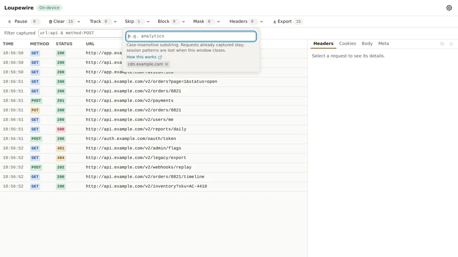
Task: Export the 15 captured requests
Action: coord(288,21)
